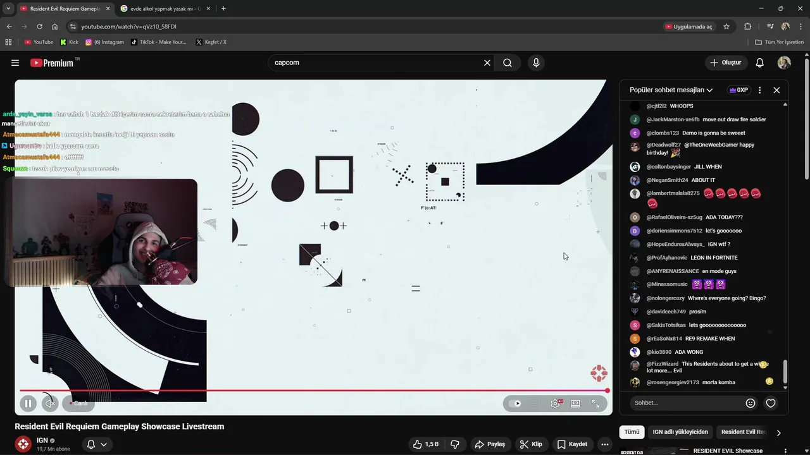
Task: Open tab search dropdown arrow
Action: click(8, 9)
